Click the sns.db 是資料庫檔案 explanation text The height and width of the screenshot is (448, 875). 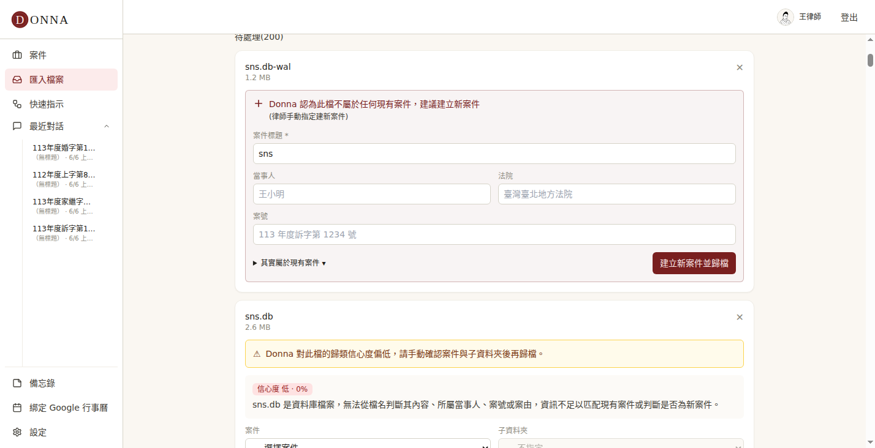485,405
